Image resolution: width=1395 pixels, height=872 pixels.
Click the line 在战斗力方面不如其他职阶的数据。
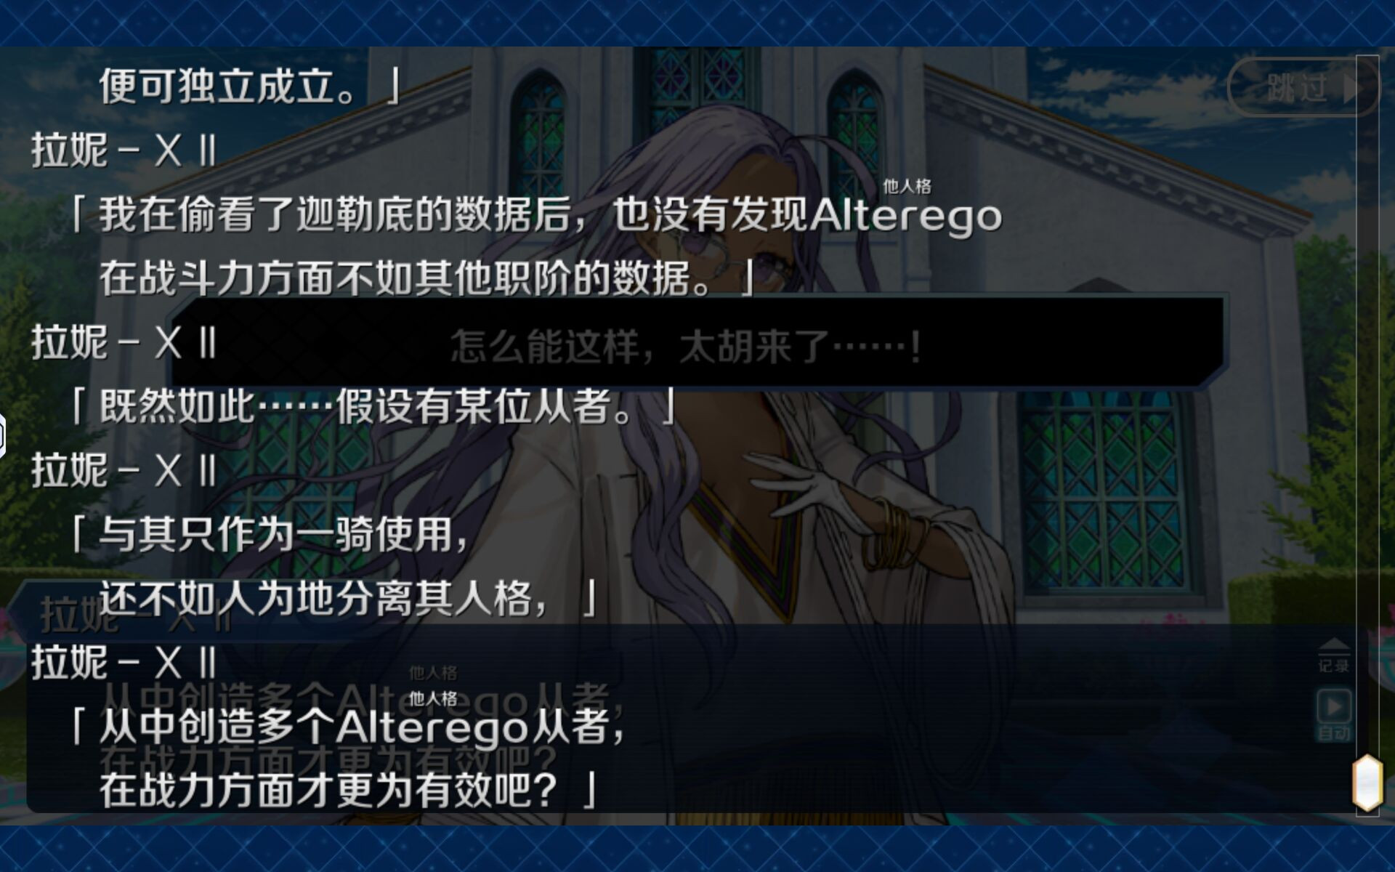pyautogui.click(x=426, y=278)
